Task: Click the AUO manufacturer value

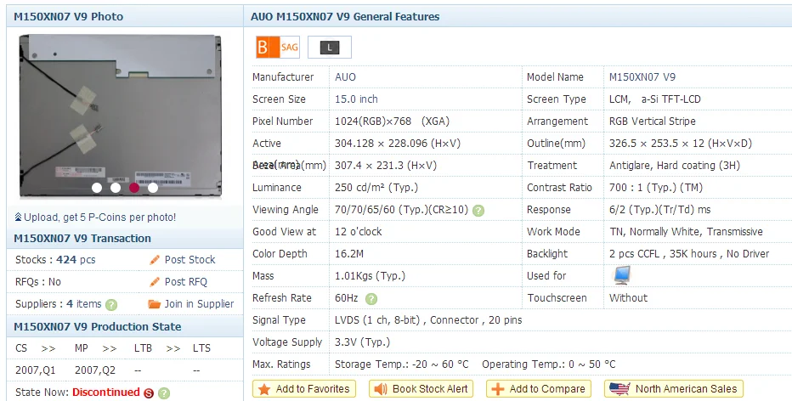Action: [x=345, y=77]
